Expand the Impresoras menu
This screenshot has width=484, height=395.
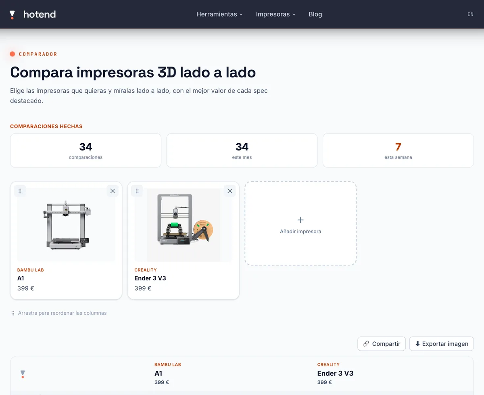click(x=275, y=14)
